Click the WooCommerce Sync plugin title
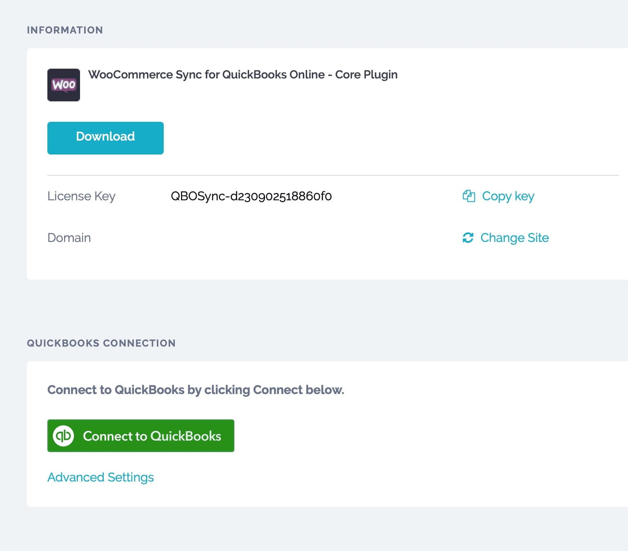628x551 pixels. point(243,74)
